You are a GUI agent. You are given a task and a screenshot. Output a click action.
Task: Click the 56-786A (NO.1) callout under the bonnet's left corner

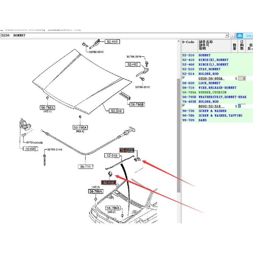click(48, 108)
